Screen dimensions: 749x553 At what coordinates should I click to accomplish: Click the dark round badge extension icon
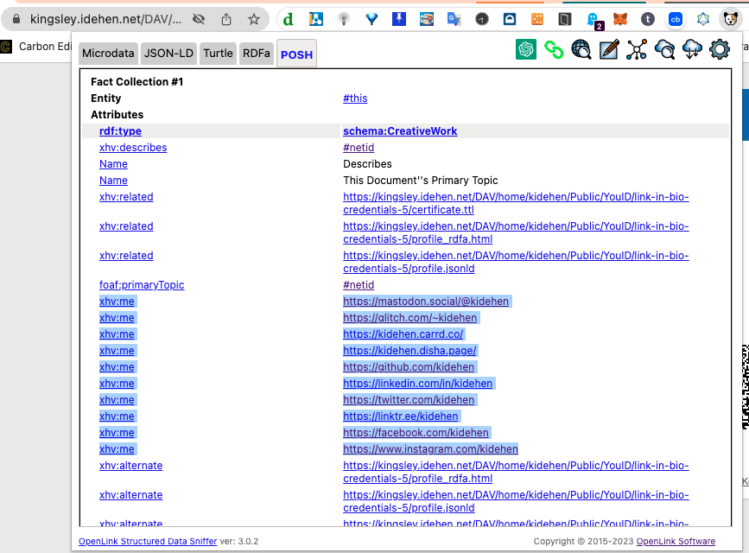coord(482,19)
